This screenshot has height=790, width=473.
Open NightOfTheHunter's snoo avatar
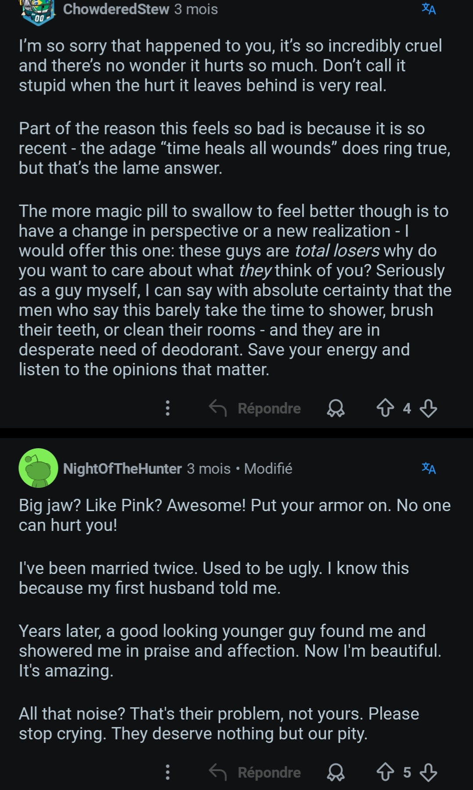tap(37, 469)
